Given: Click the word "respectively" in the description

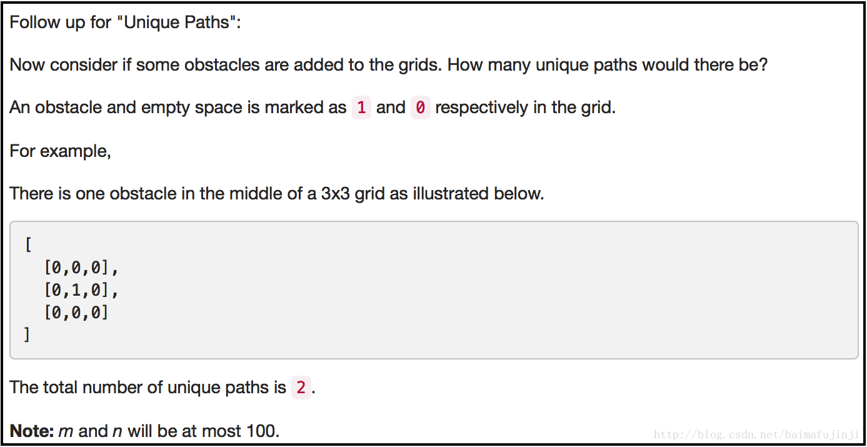Looking at the screenshot, I should (x=481, y=108).
